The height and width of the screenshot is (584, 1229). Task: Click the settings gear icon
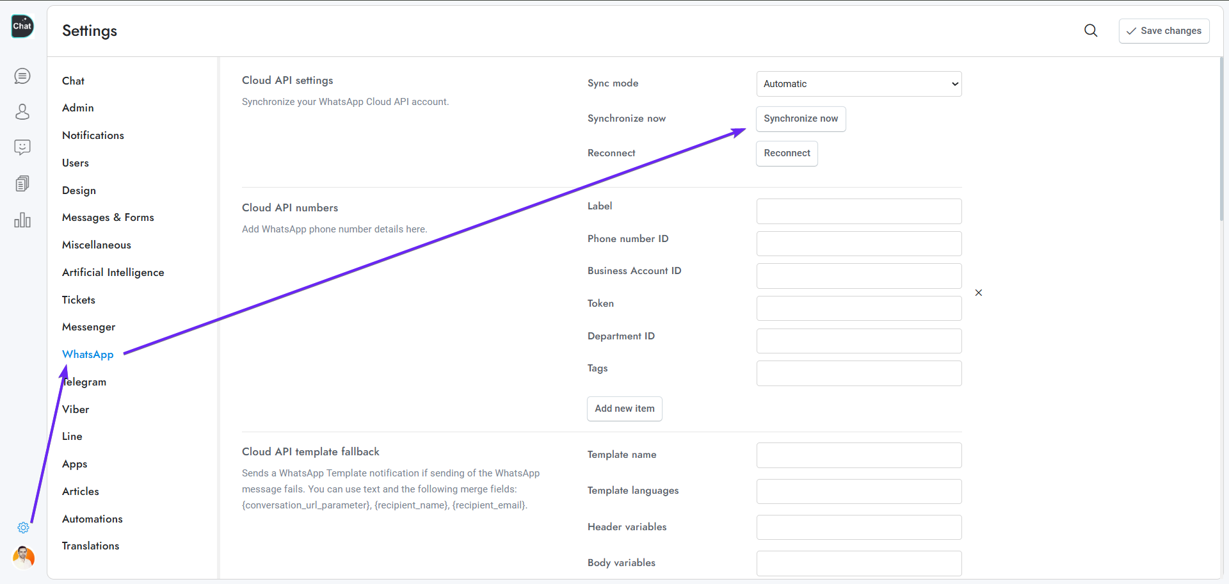click(23, 528)
